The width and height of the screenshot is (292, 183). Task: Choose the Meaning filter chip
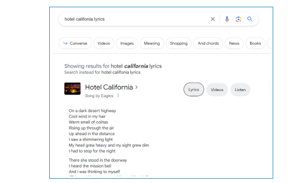152,43
